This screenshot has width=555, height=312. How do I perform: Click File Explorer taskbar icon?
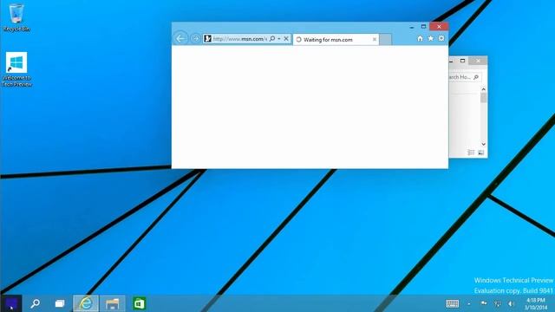[x=113, y=303]
